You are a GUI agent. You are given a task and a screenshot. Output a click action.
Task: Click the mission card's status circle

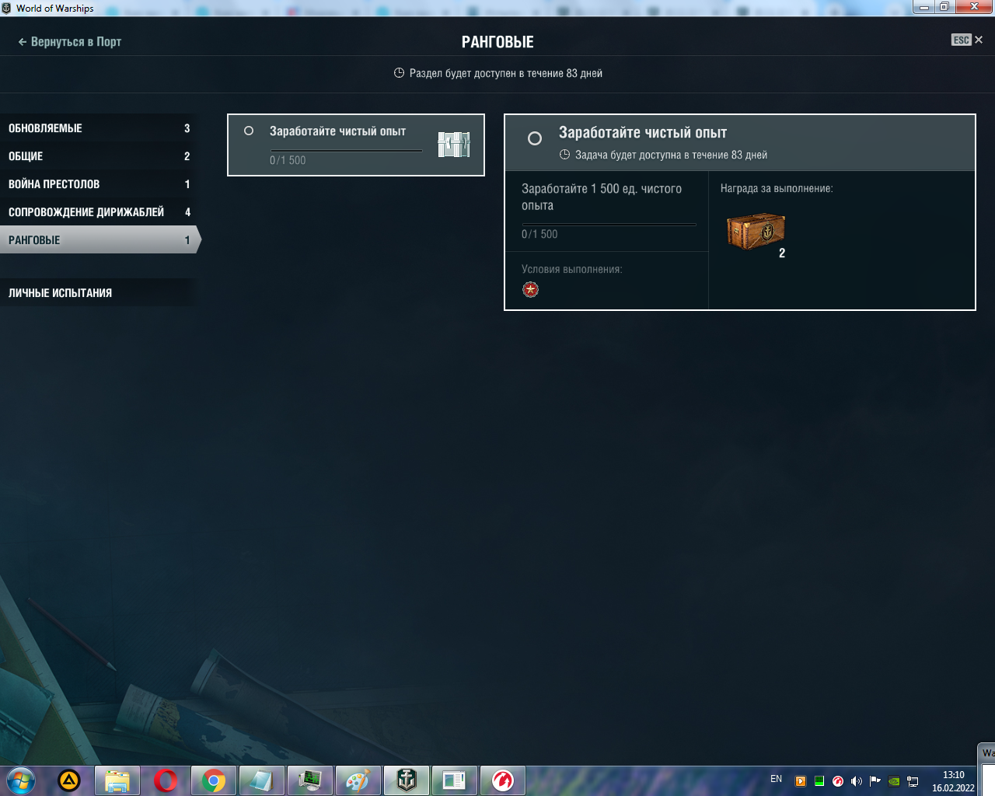(249, 131)
